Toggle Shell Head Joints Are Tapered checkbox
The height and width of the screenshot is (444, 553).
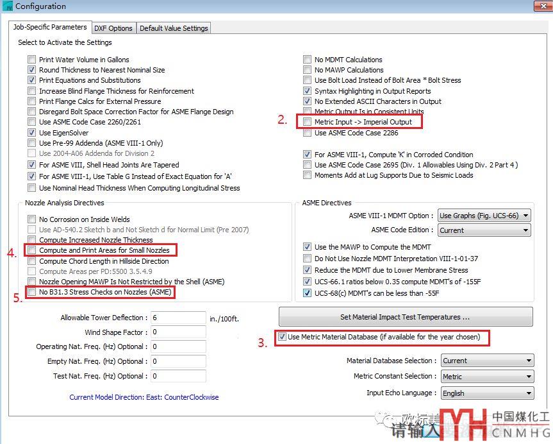click(32, 165)
